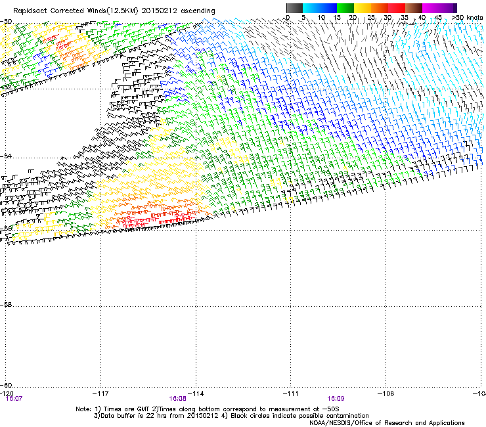Click the word 'ascending' in the title
The width and height of the screenshot is (486, 427).
198,11
